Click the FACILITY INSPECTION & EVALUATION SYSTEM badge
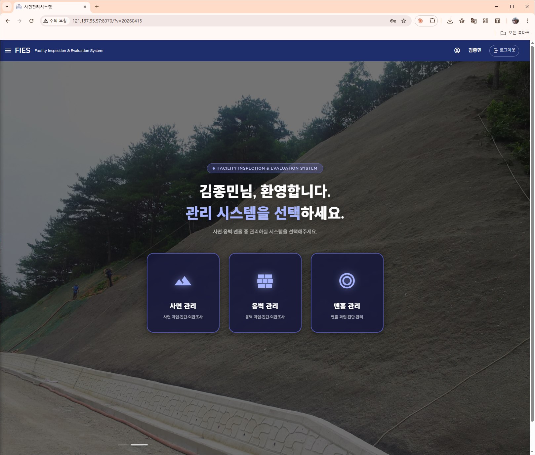Screen dimensions: 535x455 [265, 168]
